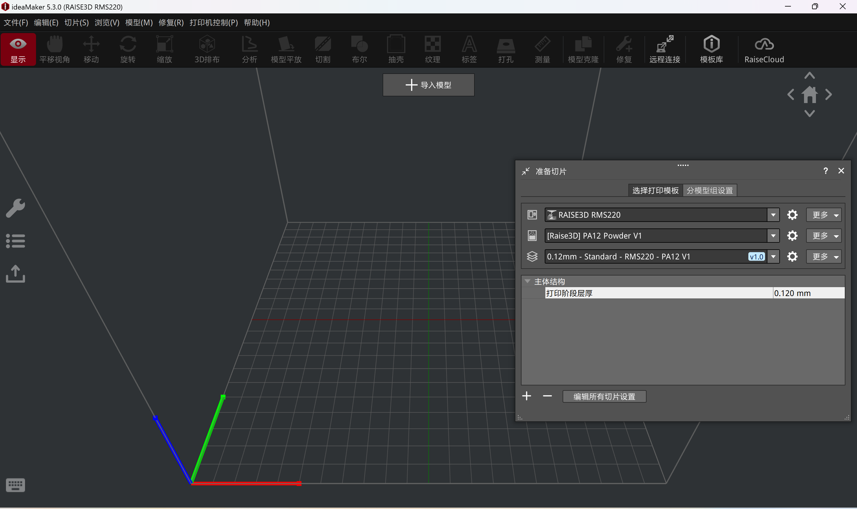The image size is (857, 509).
Task: Open 更多 menu in the printer row
Action: click(824, 215)
